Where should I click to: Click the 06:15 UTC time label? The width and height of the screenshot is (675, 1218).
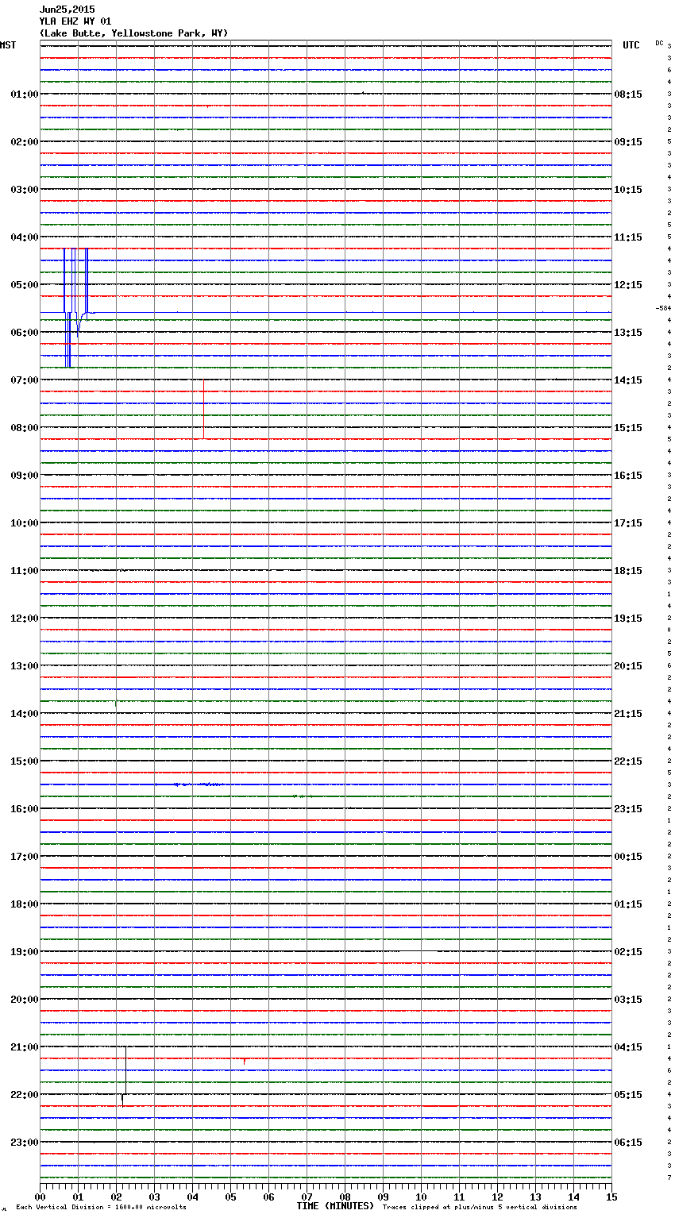click(x=628, y=1143)
